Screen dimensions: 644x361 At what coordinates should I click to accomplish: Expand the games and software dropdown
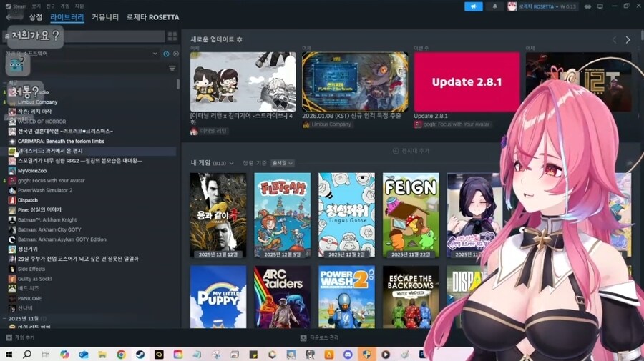pos(81,54)
